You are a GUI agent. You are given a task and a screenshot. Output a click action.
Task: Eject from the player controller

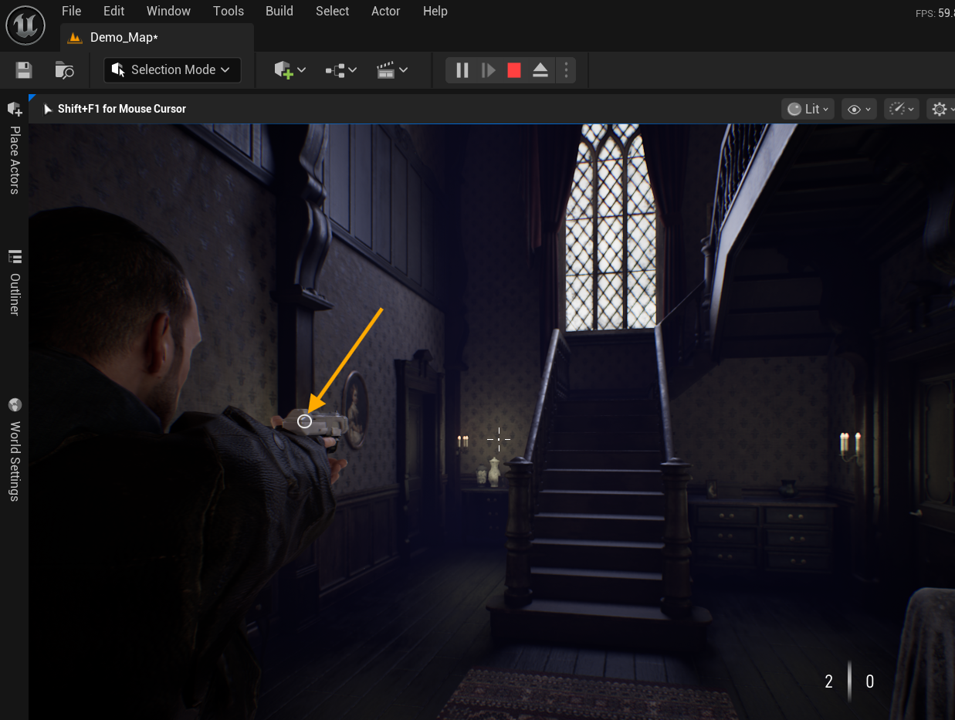pyautogui.click(x=540, y=70)
